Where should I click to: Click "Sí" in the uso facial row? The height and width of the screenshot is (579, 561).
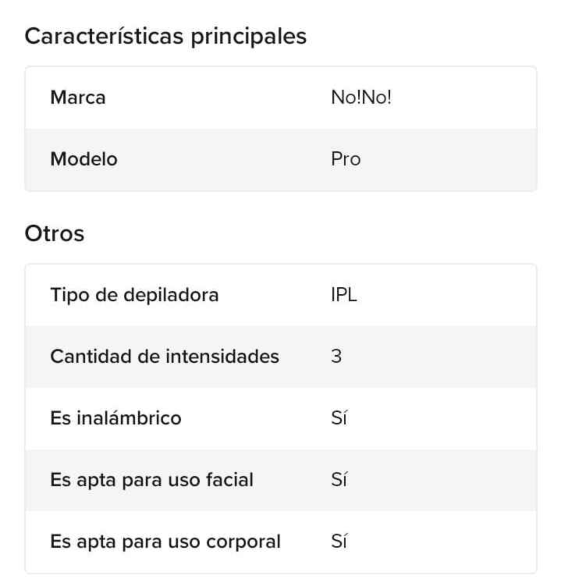click(x=339, y=480)
